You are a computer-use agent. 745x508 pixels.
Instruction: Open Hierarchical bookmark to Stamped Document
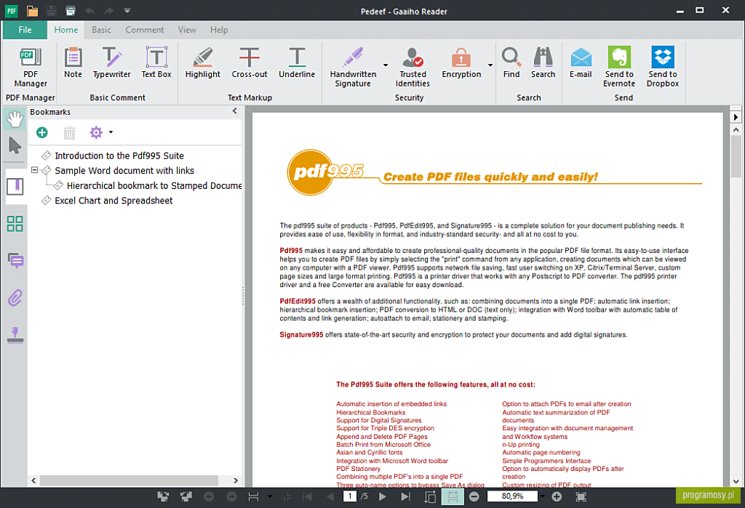[154, 185]
